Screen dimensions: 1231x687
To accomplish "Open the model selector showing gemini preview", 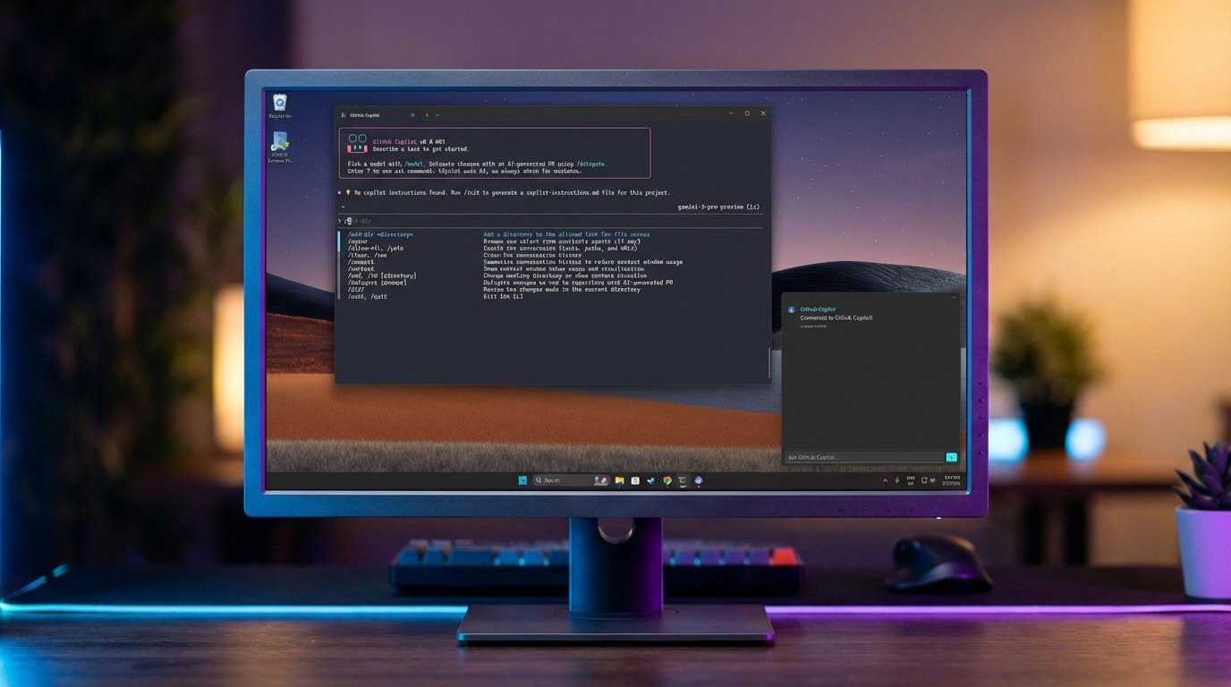I will 720,206.
